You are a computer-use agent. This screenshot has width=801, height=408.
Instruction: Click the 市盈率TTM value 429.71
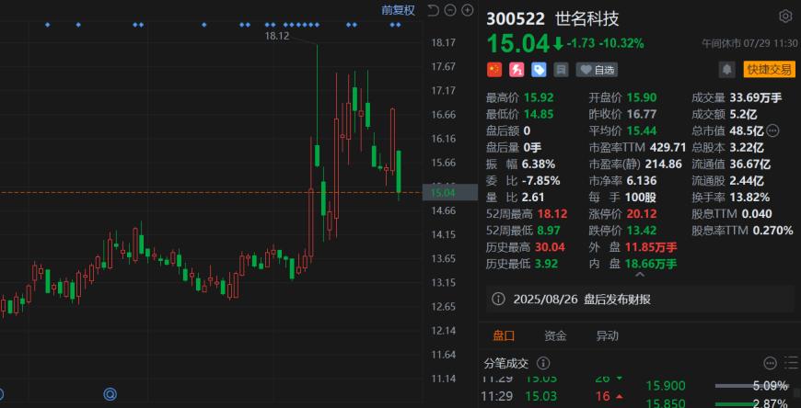point(667,147)
